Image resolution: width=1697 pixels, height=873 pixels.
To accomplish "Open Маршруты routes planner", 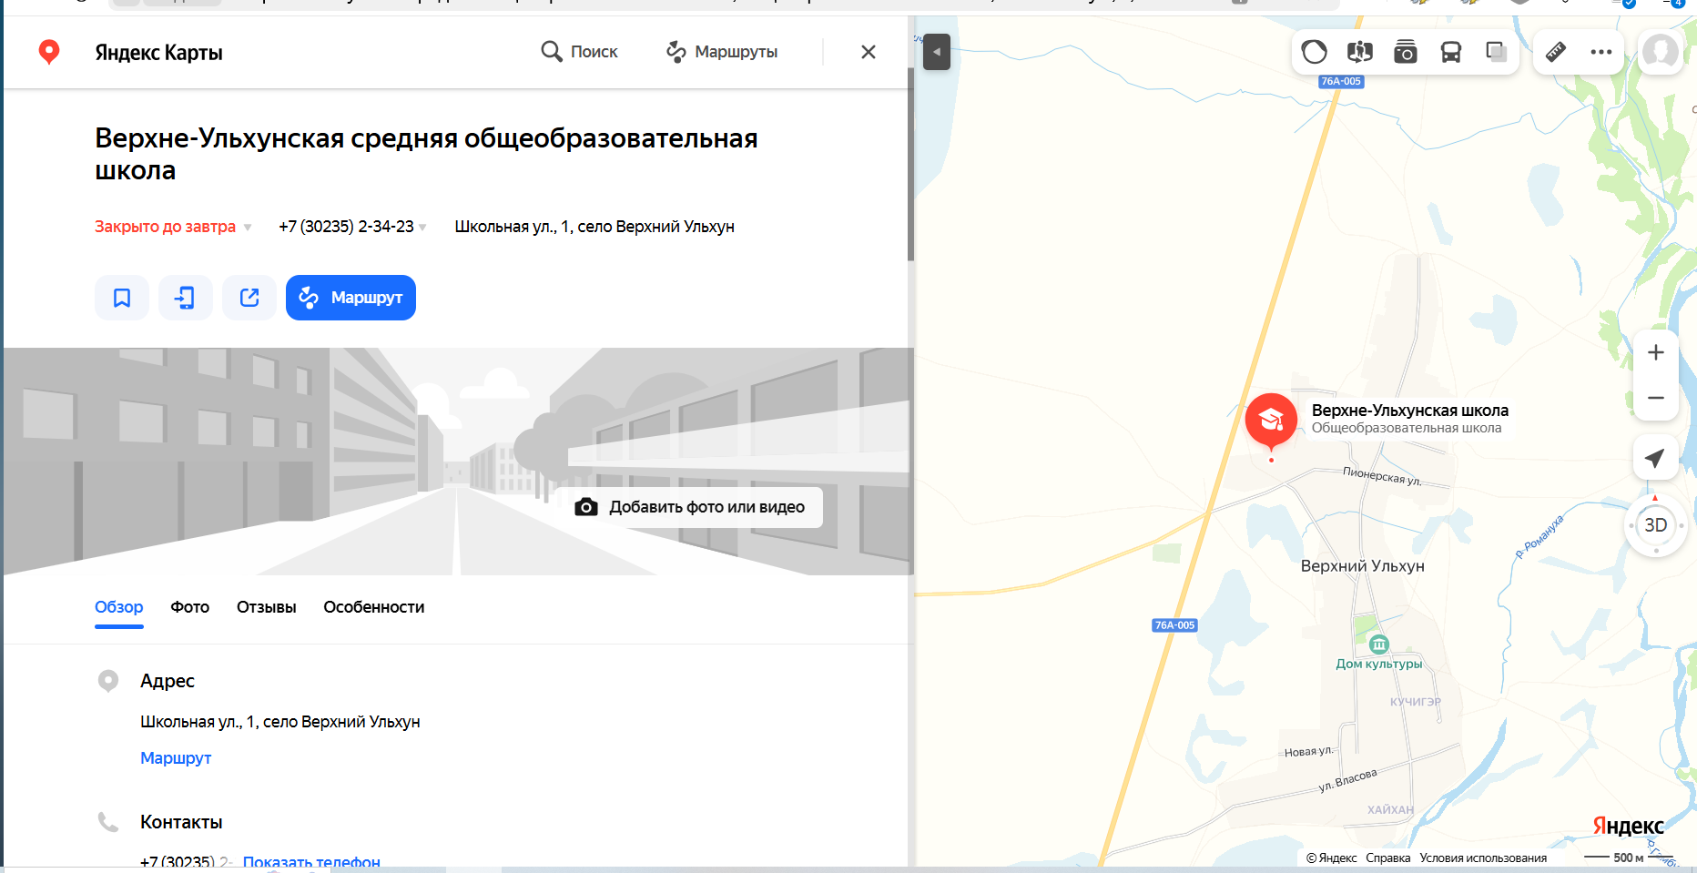I will coord(722,52).
